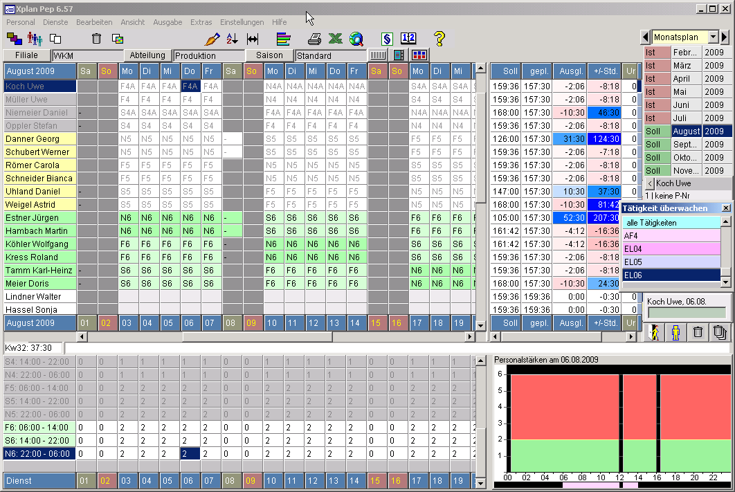Click the Standard Saison field
The width and height of the screenshot is (735, 492).
click(331, 56)
